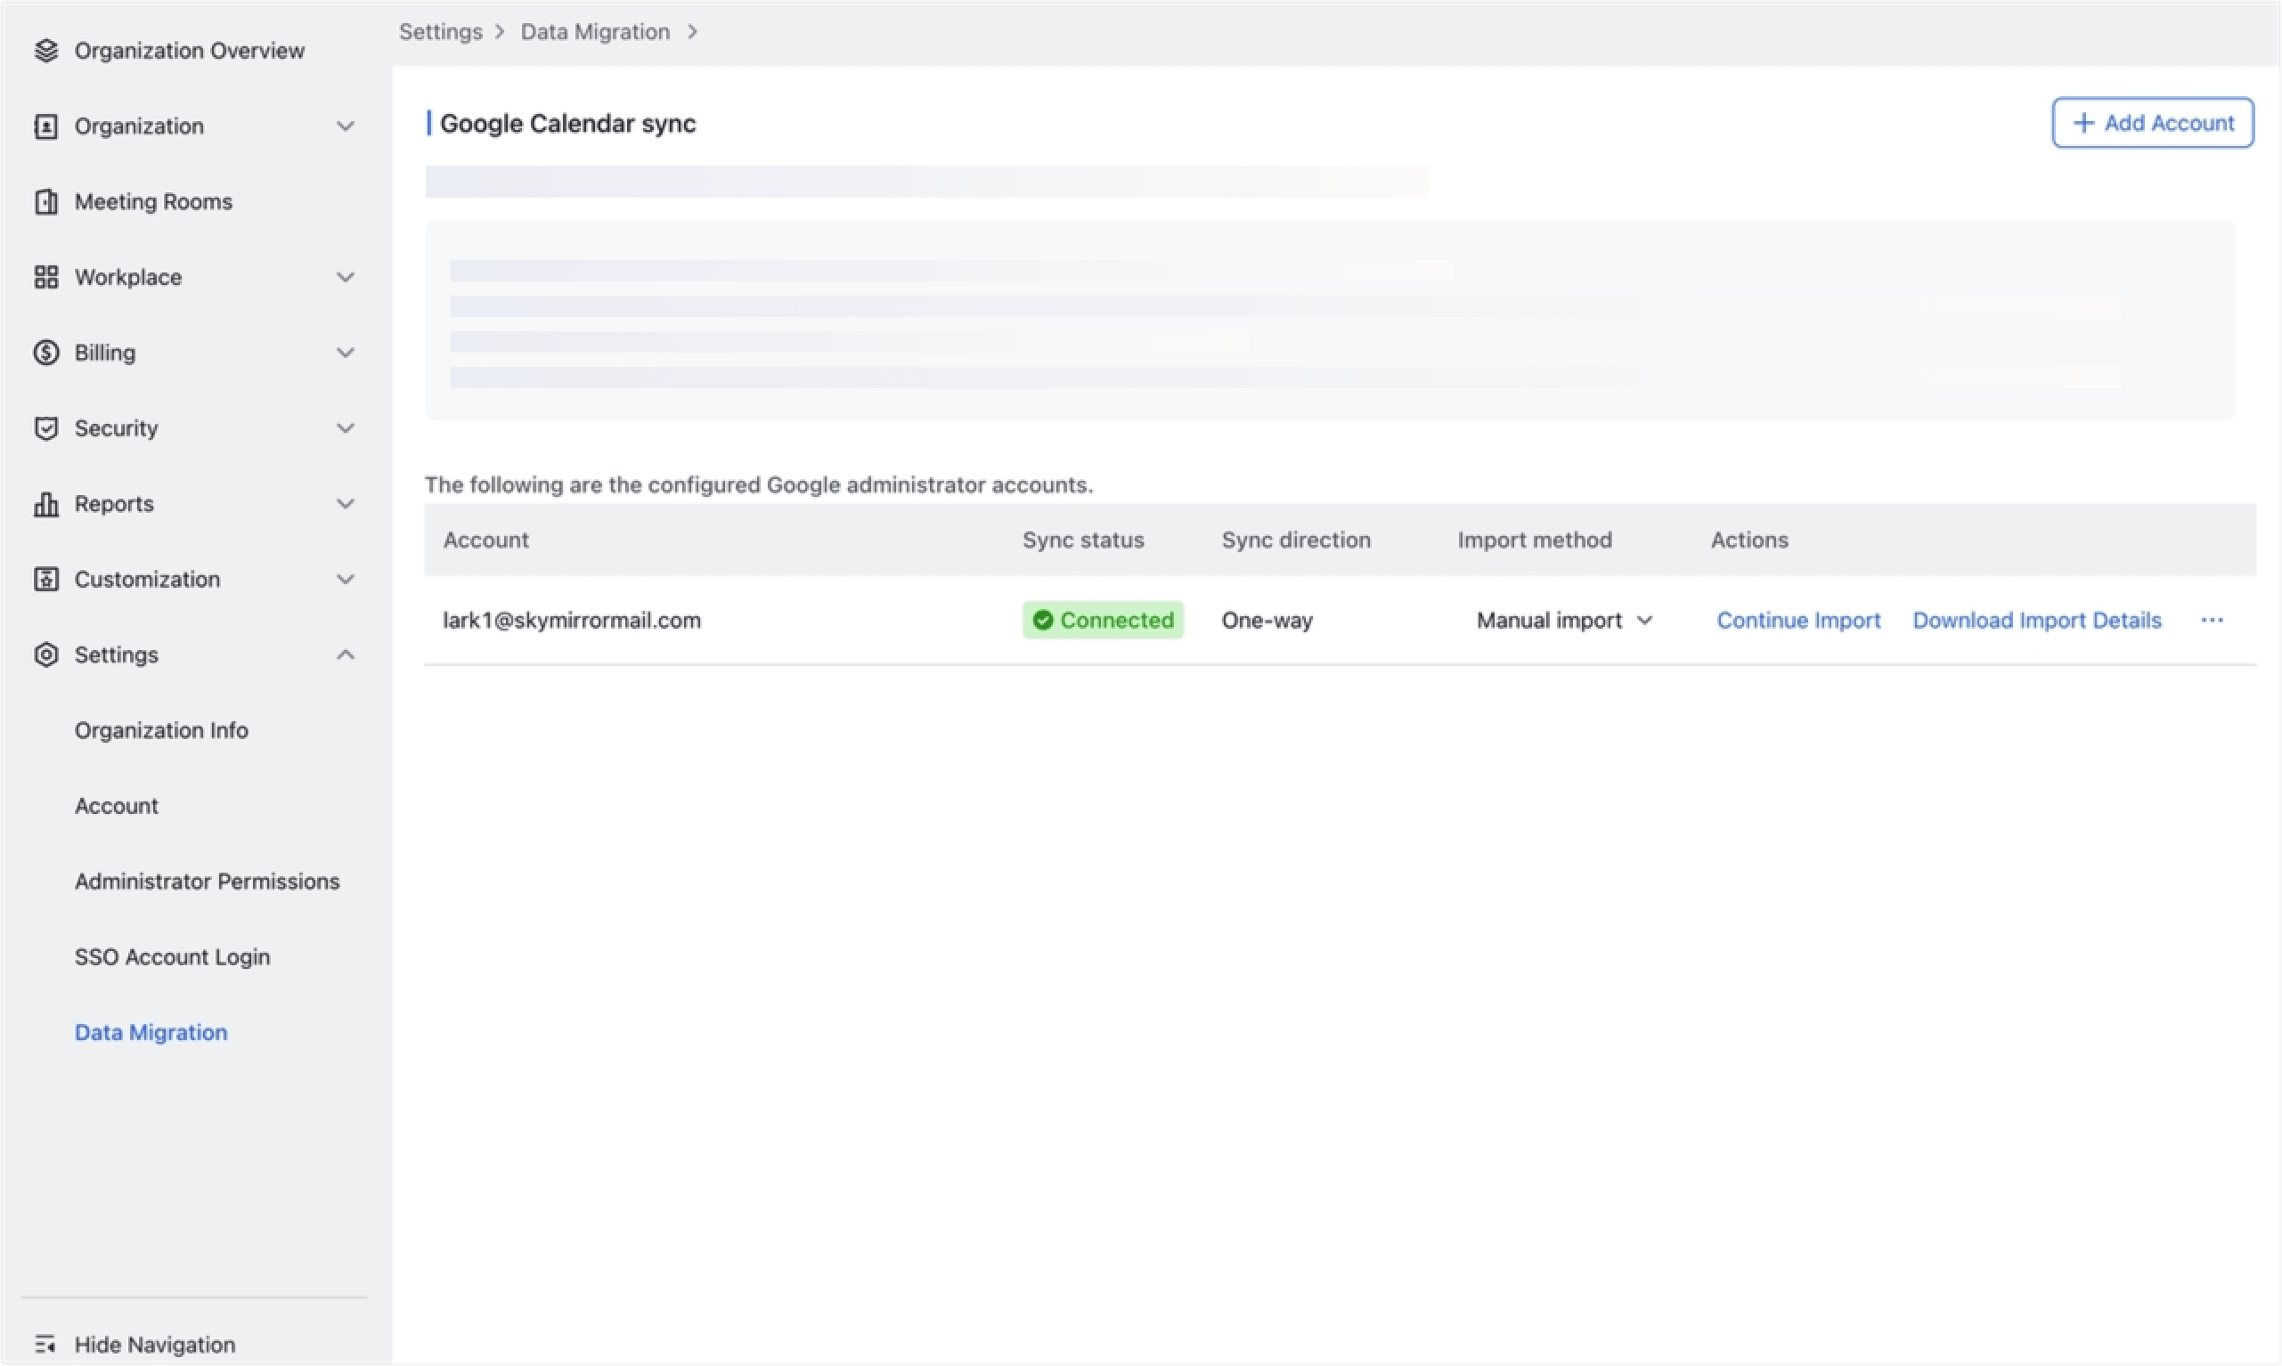The width and height of the screenshot is (2282, 1366).
Task: Click the green Connected status badge
Action: [1102, 620]
